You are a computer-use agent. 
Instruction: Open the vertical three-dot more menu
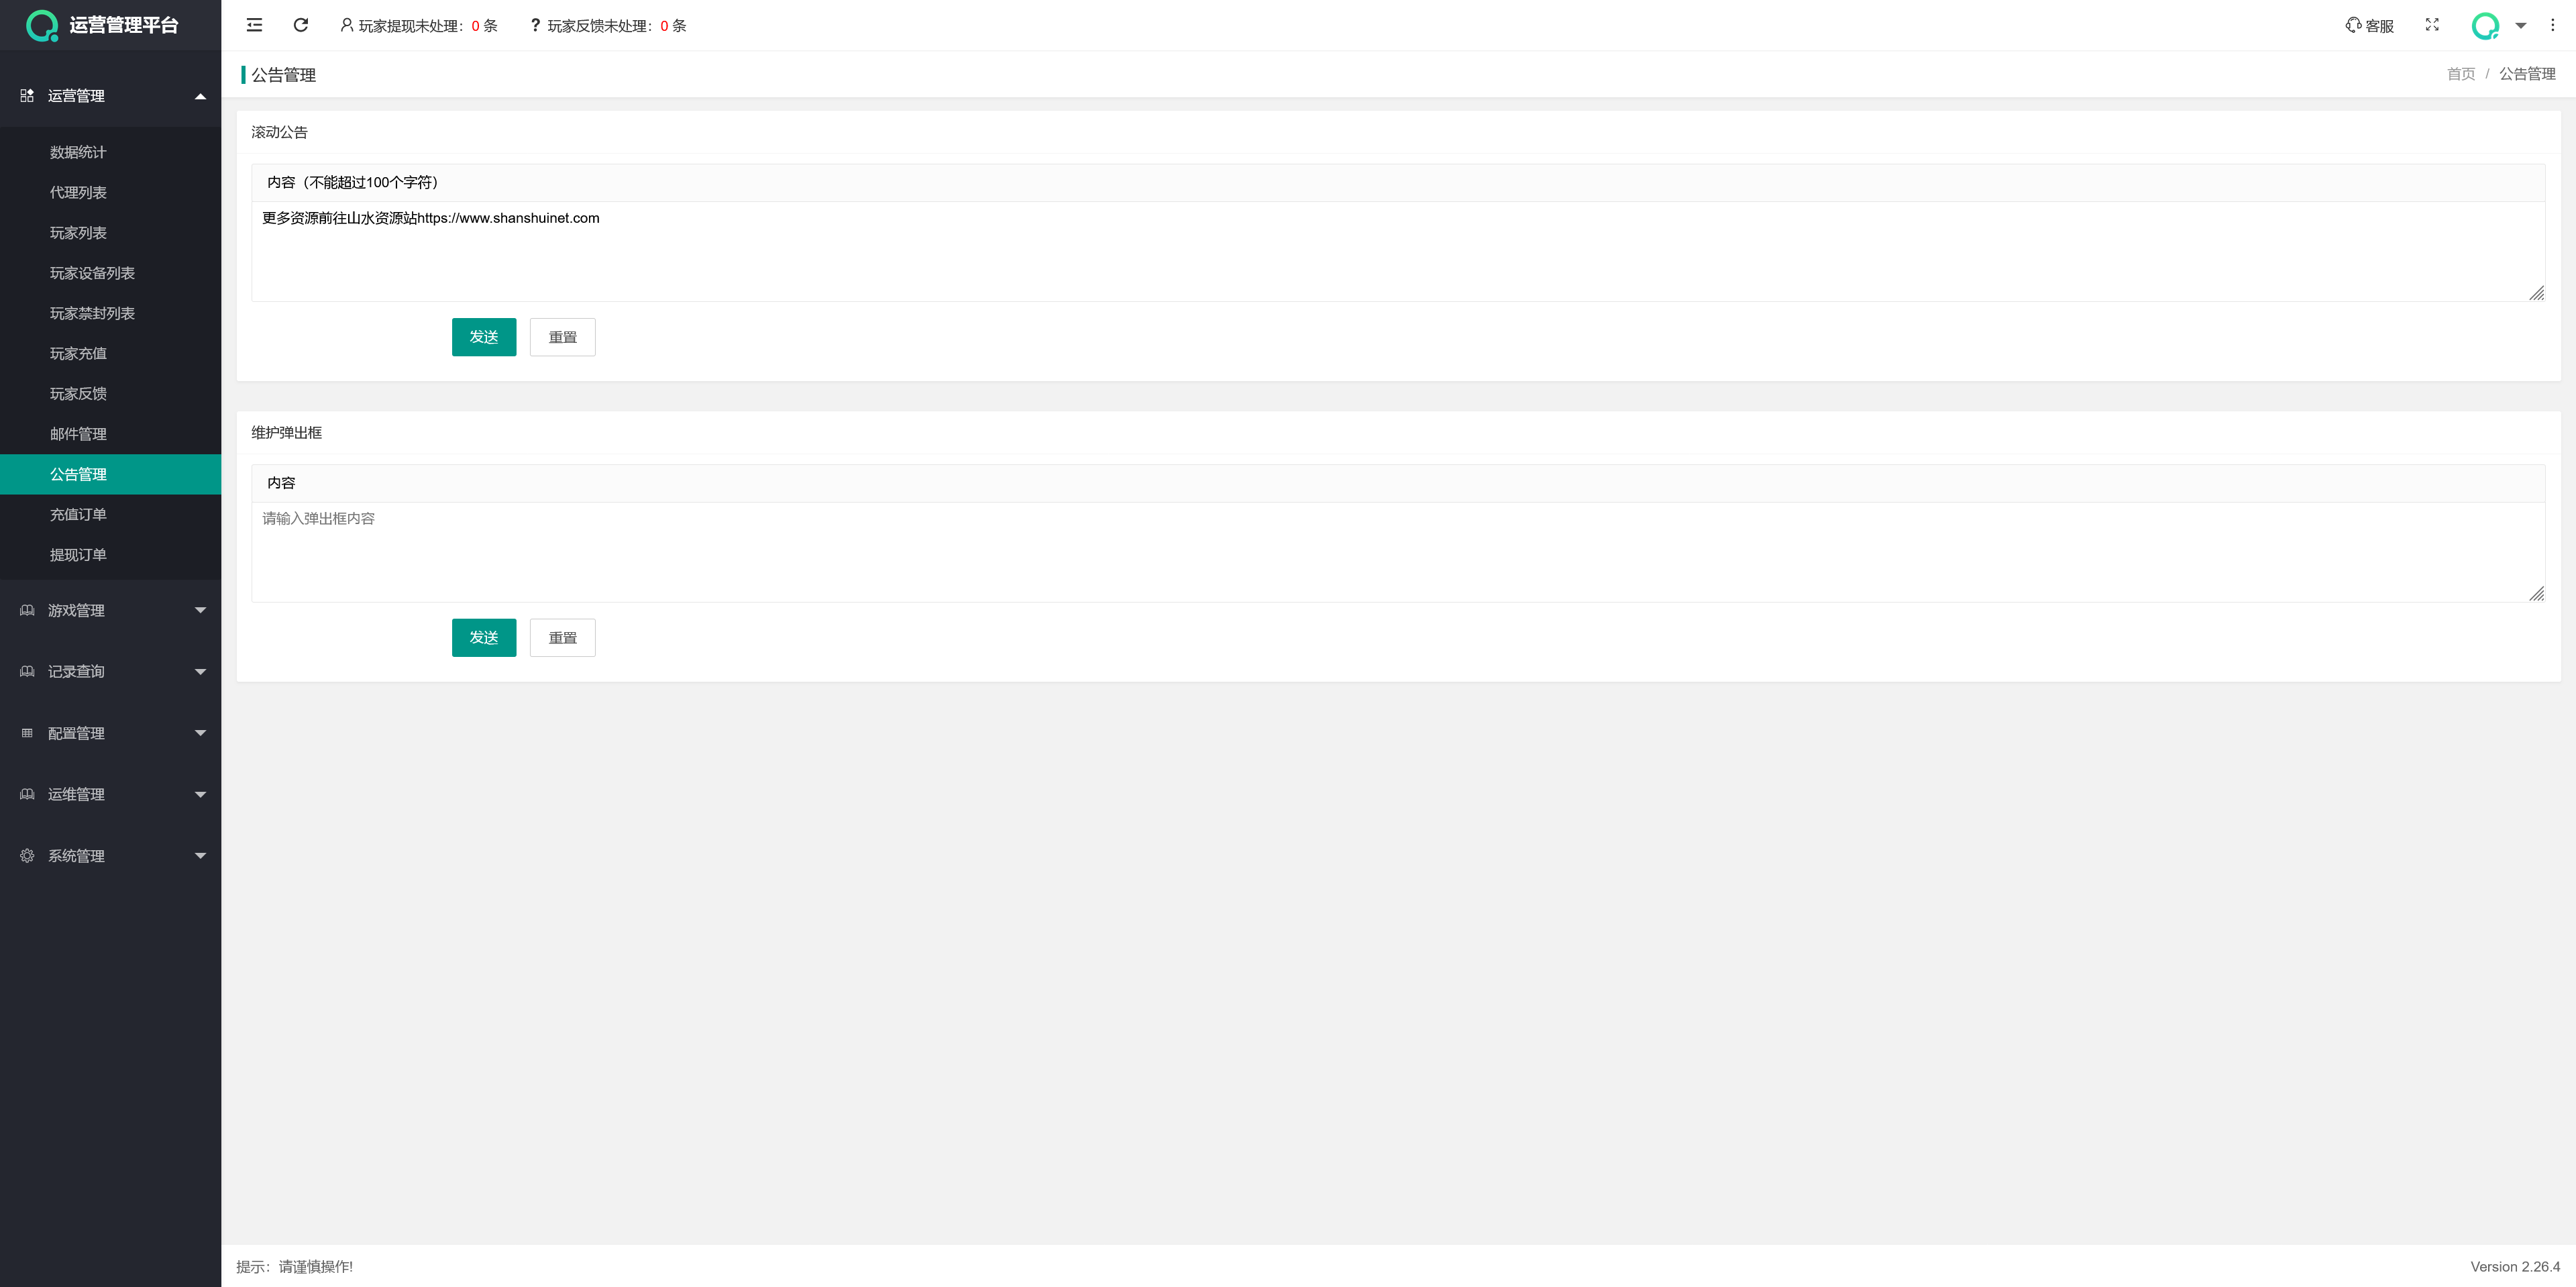tap(2552, 25)
